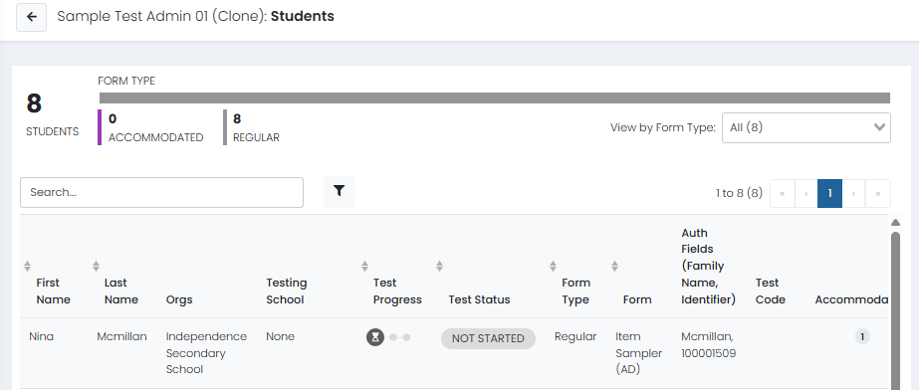This screenshot has width=919, height=390.
Task: Click the hourglass progress icon for Nina
Action: 375,336
